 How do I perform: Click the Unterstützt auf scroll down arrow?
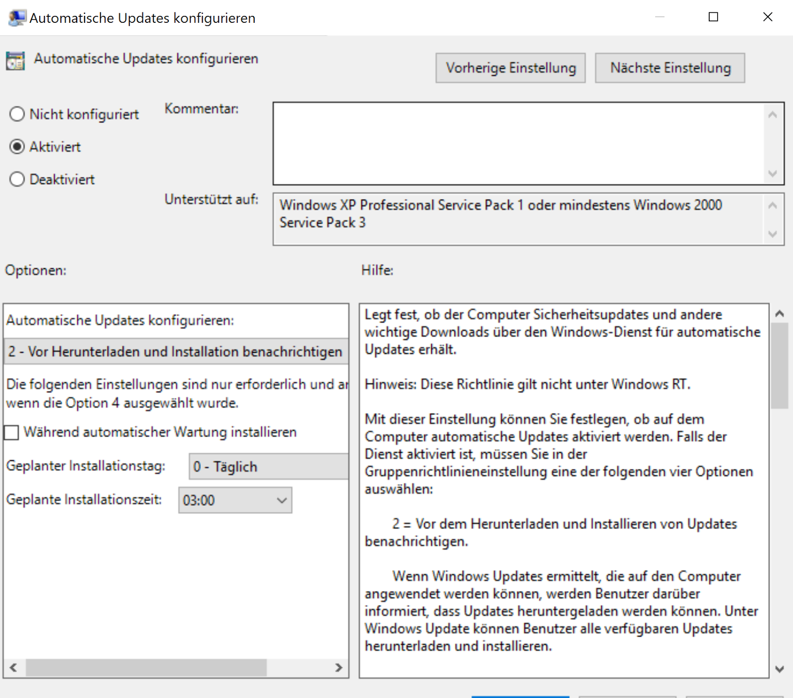tap(772, 234)
